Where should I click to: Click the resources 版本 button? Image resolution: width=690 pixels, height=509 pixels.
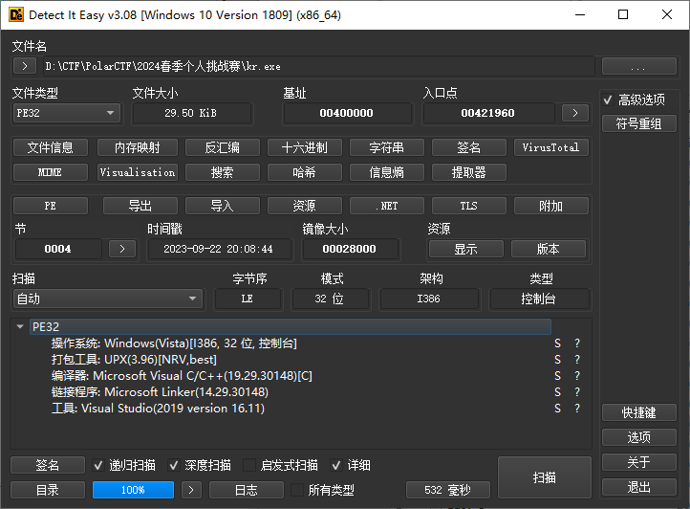point(549,249)
